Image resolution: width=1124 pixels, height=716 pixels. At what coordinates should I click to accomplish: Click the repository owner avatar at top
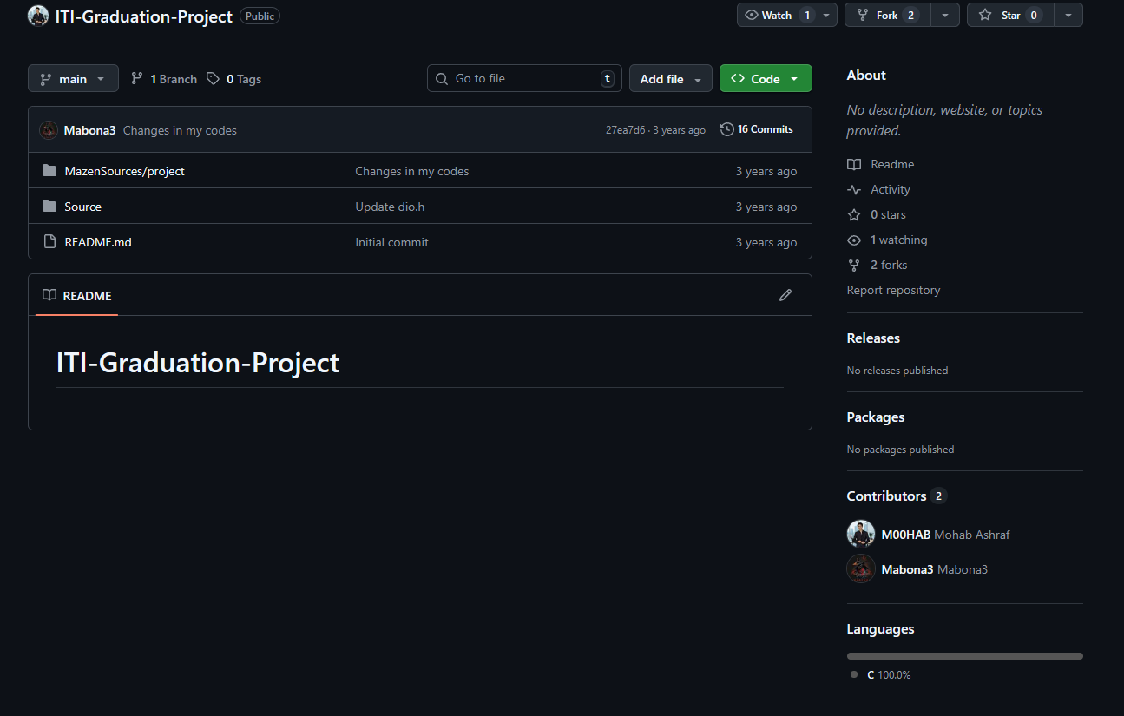[38, 16]
